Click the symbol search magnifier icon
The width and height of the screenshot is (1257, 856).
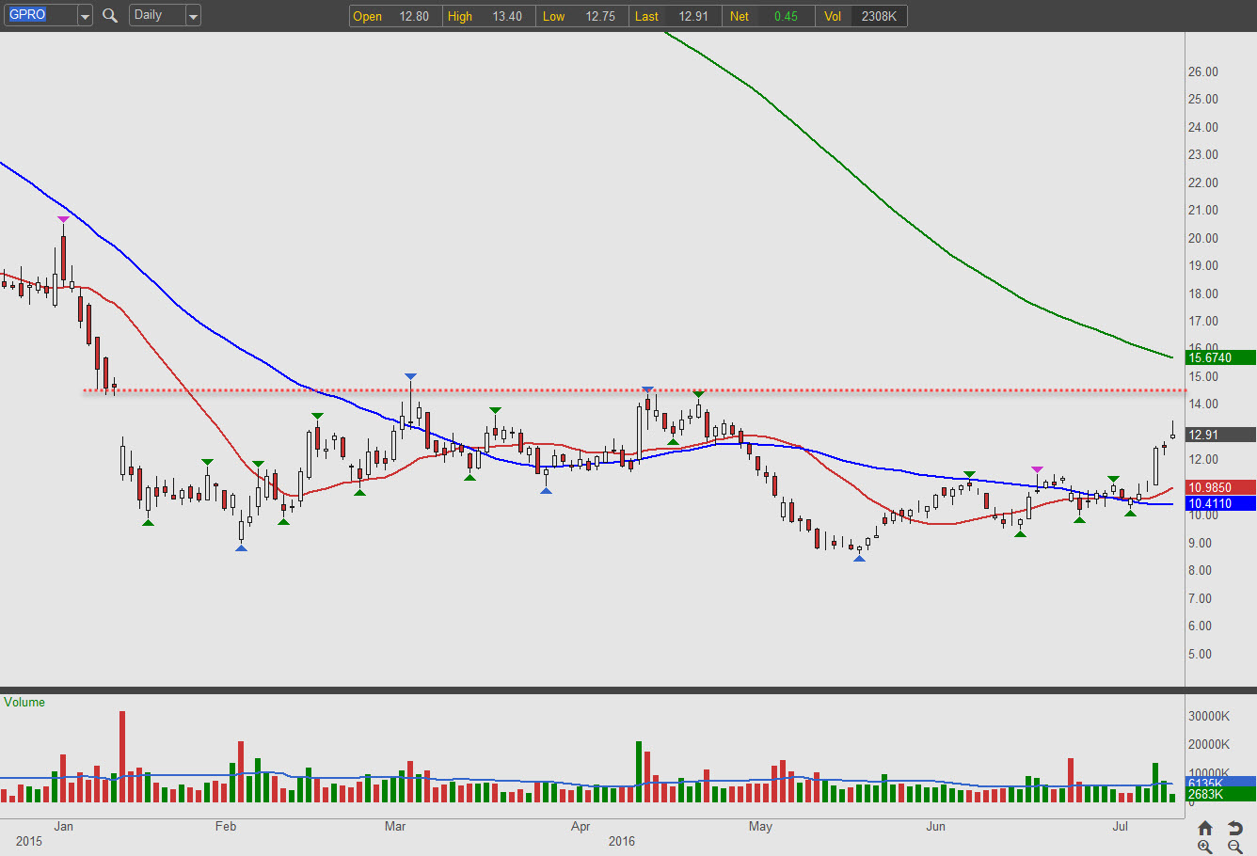(x=110, y=15)
